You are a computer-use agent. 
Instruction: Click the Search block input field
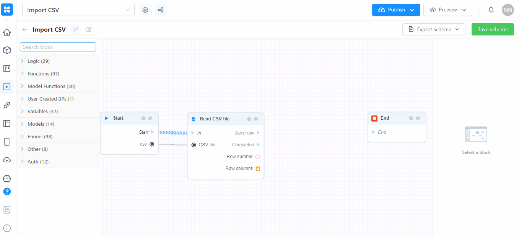[58, 47]
